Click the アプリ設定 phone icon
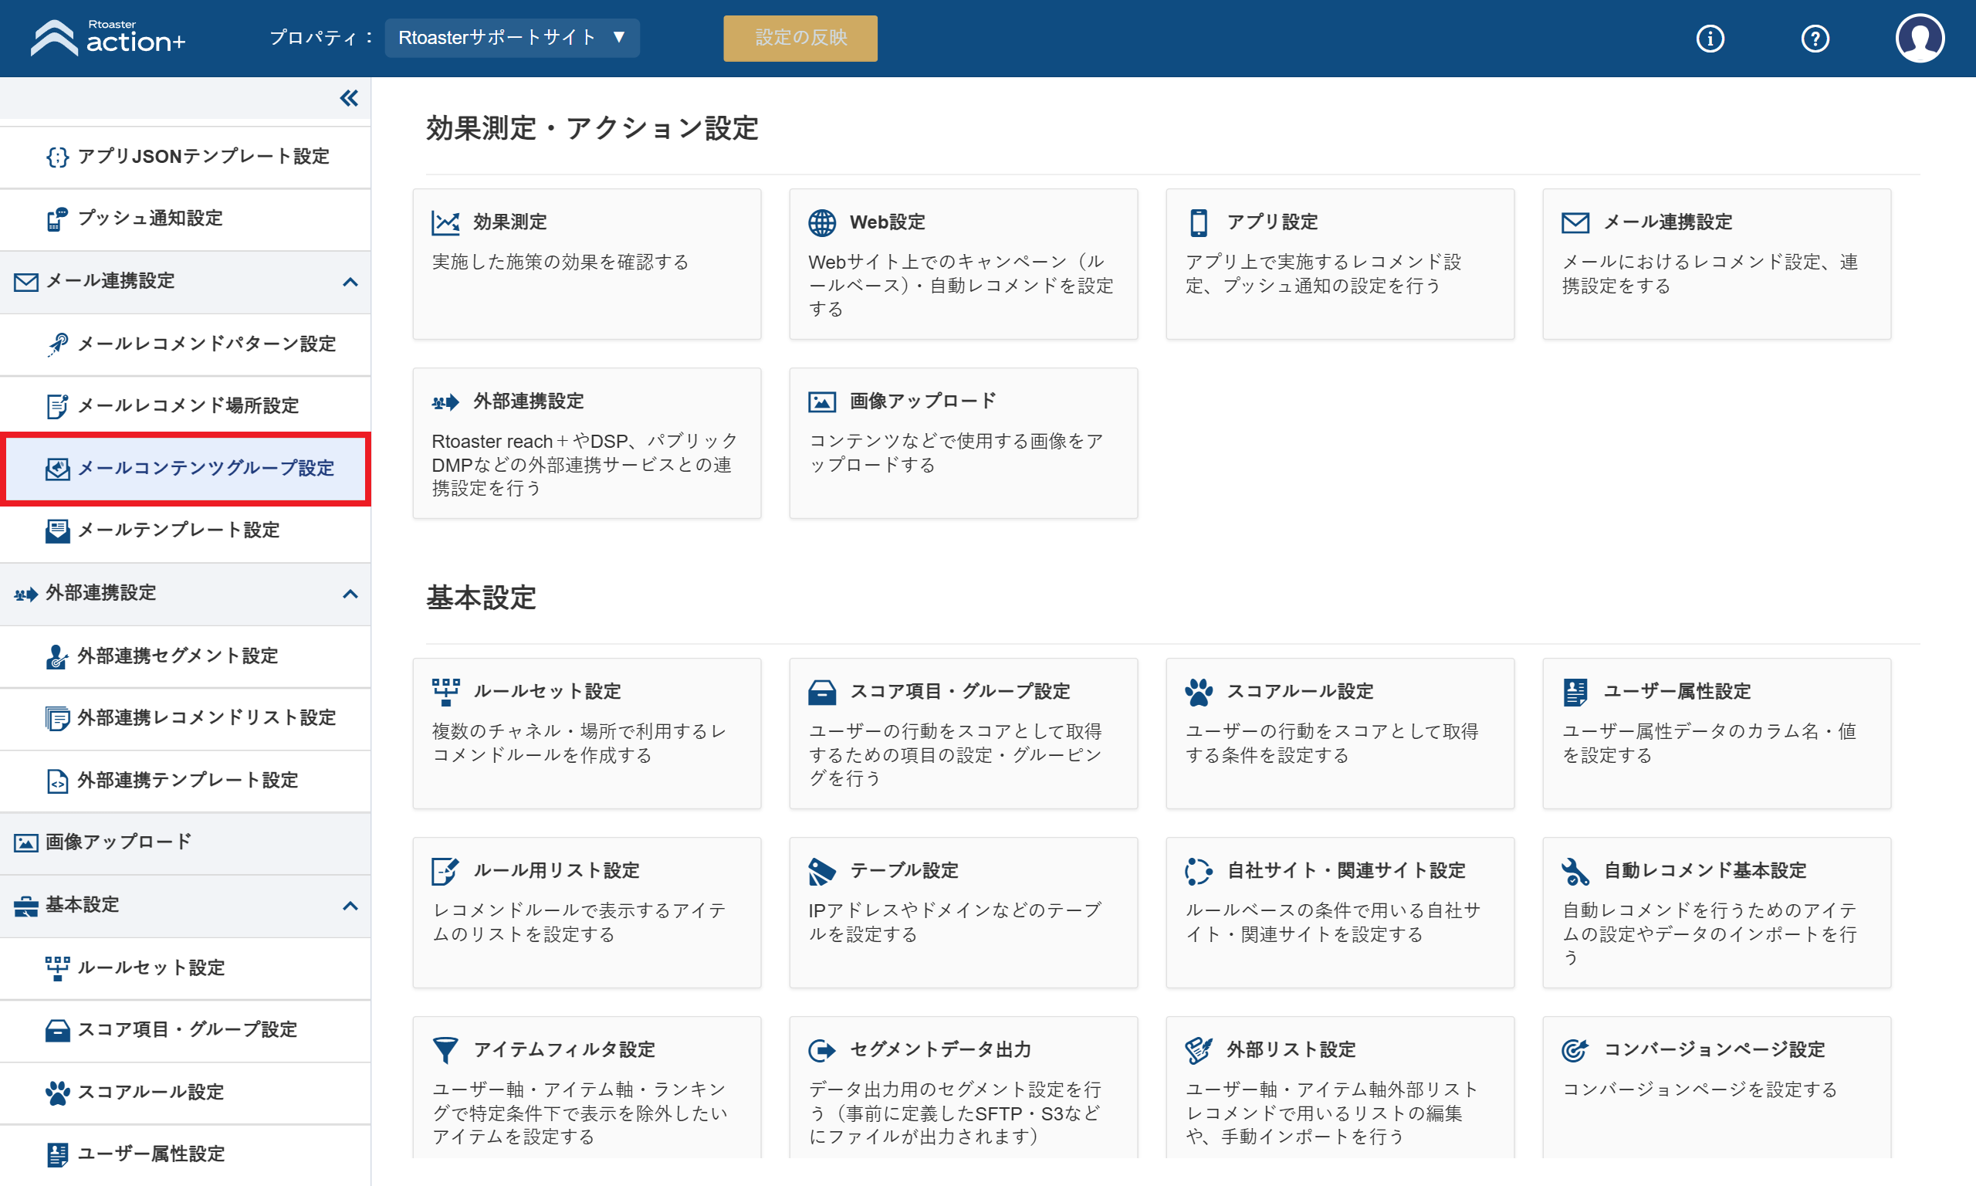1976x1186 pixels. point(1198,222)
